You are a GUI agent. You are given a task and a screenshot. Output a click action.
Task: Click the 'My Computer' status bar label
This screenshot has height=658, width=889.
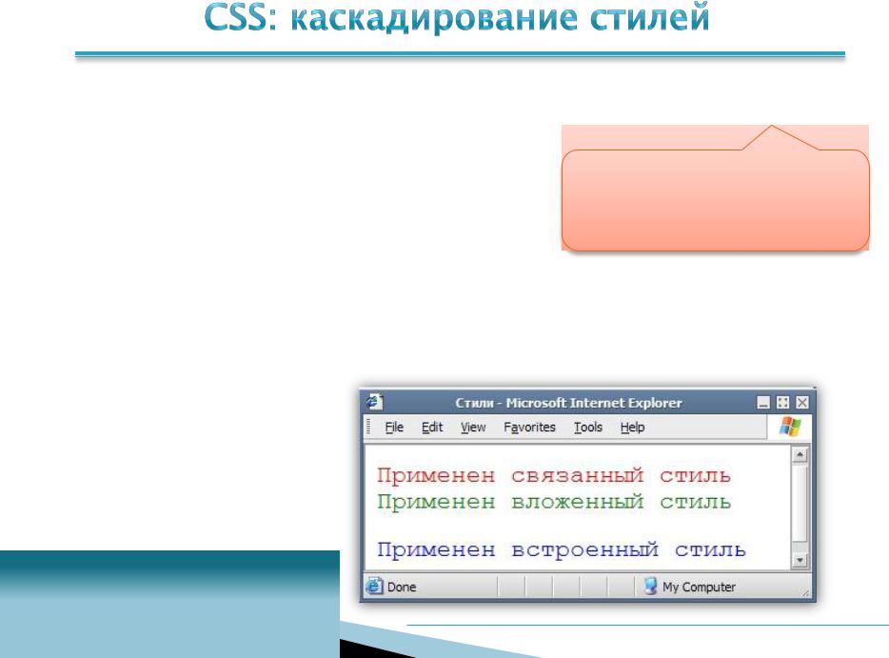coord(699,588)
